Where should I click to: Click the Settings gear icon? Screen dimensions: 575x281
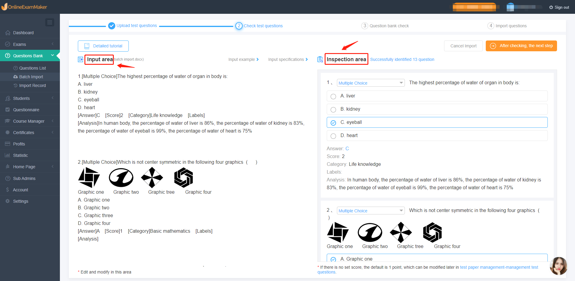(x=8, y=201)
